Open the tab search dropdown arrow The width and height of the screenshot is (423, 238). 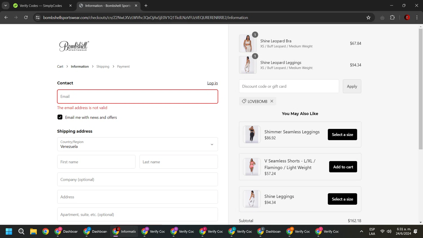click(6, 6)
